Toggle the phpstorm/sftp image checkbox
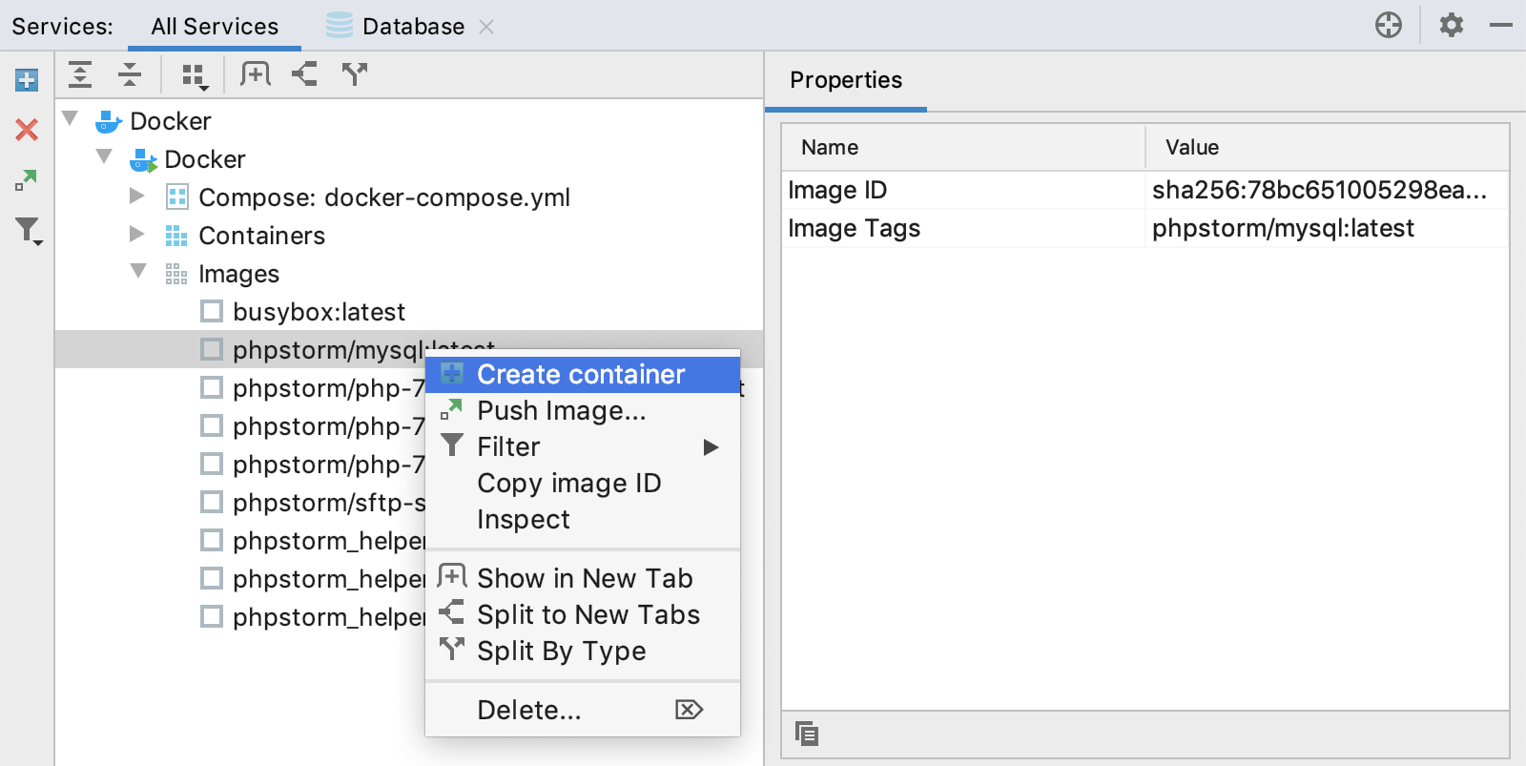1526x766 pixels. [x=212, y=502]
